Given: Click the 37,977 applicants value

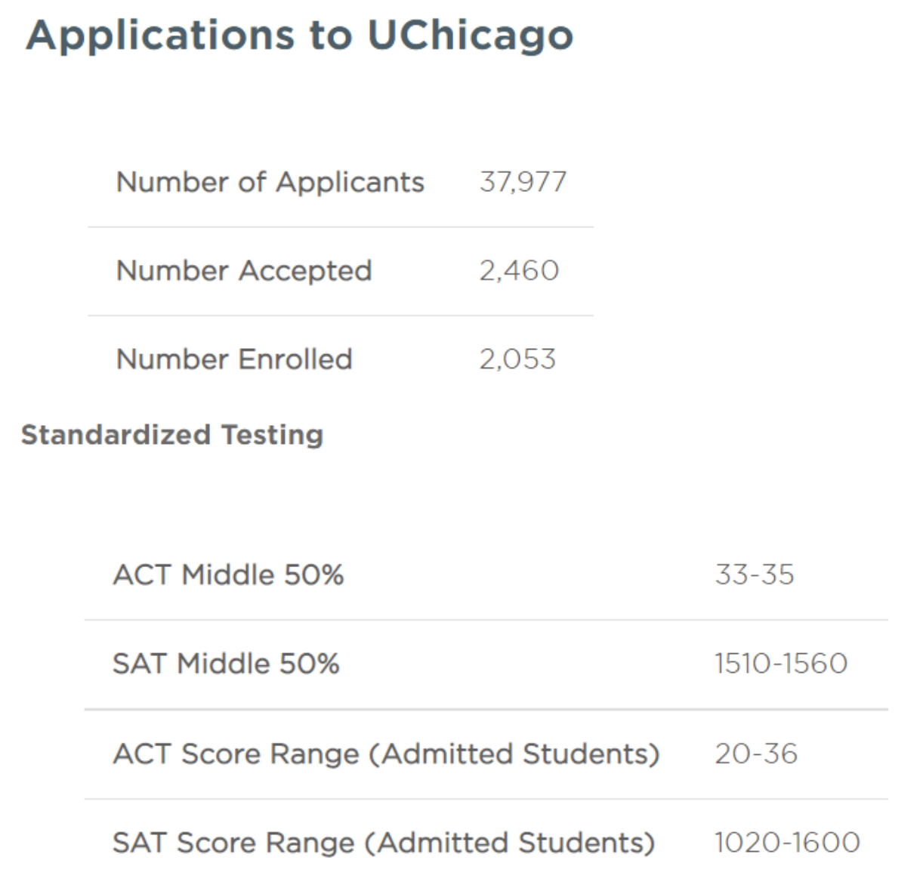Looking at the screenshot, I should pyautogui.click(x=523, y=182).
